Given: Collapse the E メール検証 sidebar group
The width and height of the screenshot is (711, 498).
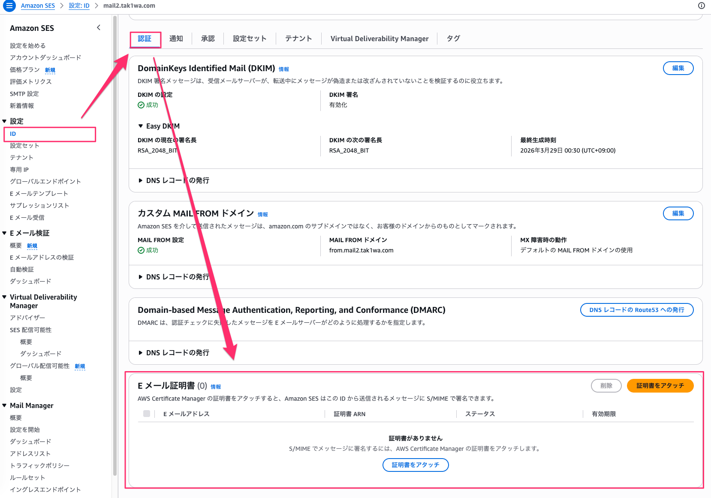Looking at the screenshot, I should (x=4, y=233).
